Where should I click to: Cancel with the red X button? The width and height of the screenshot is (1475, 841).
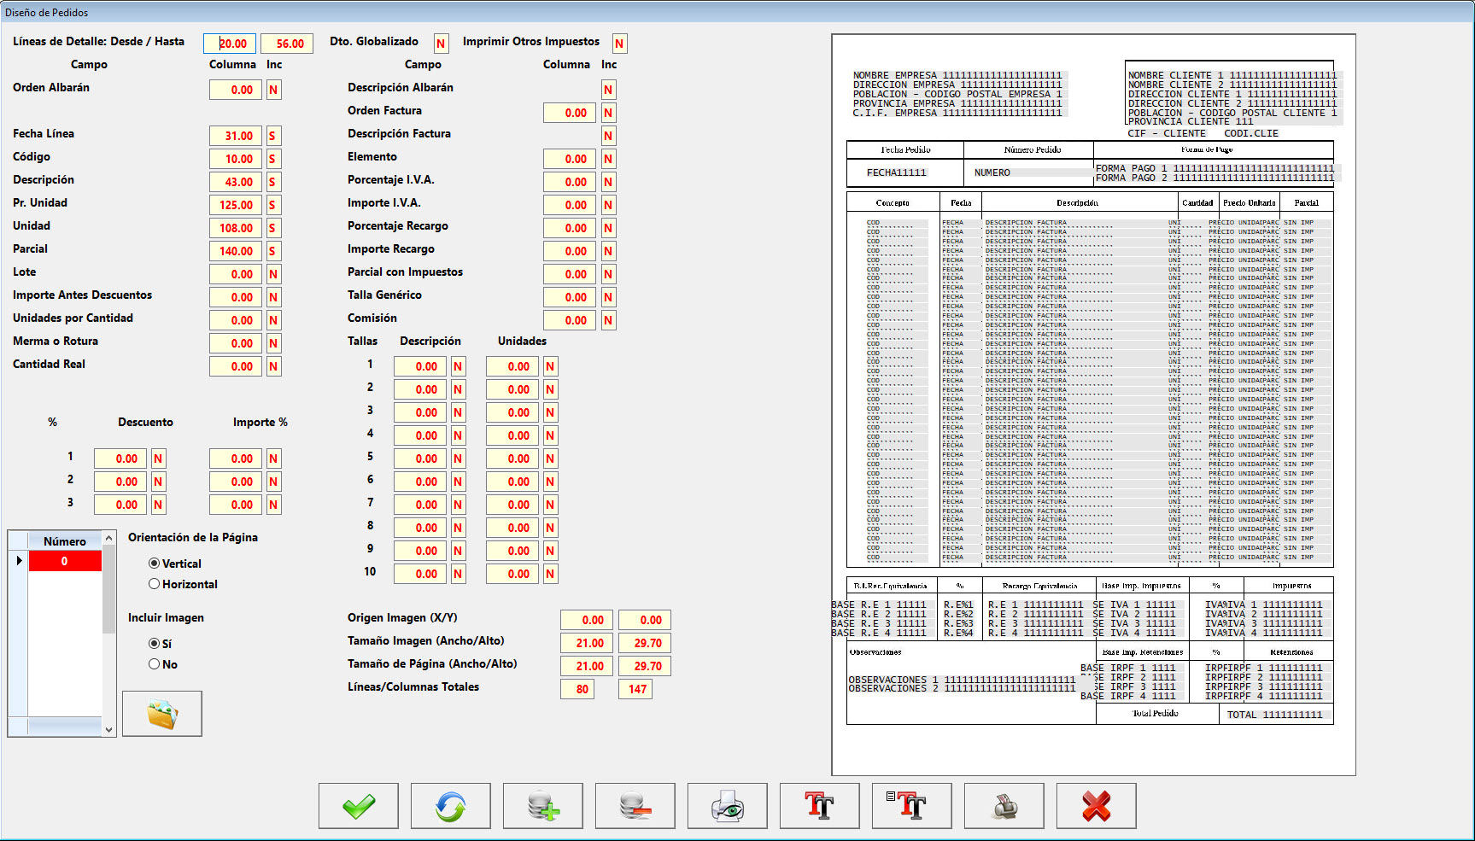1097,806
